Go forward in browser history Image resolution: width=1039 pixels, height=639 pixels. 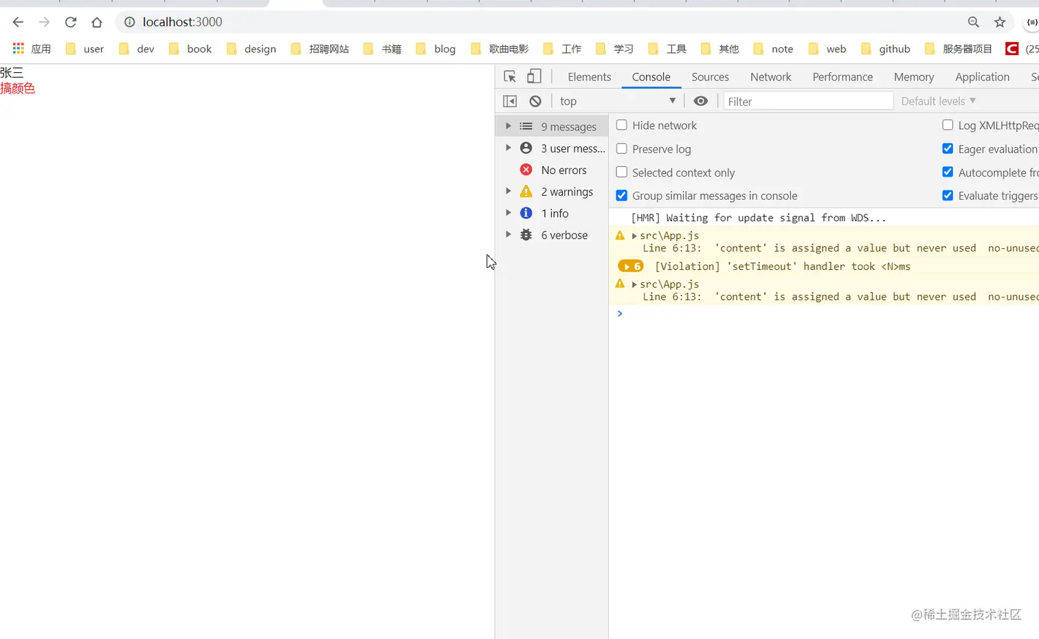pos(44,22)
